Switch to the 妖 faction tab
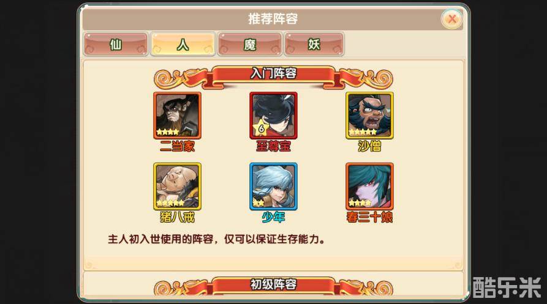The width and height of the screenshot is (547, 304). (314, 44)
